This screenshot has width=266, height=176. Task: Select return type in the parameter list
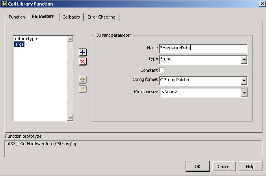pyautogui.click(x=26, y=39)
